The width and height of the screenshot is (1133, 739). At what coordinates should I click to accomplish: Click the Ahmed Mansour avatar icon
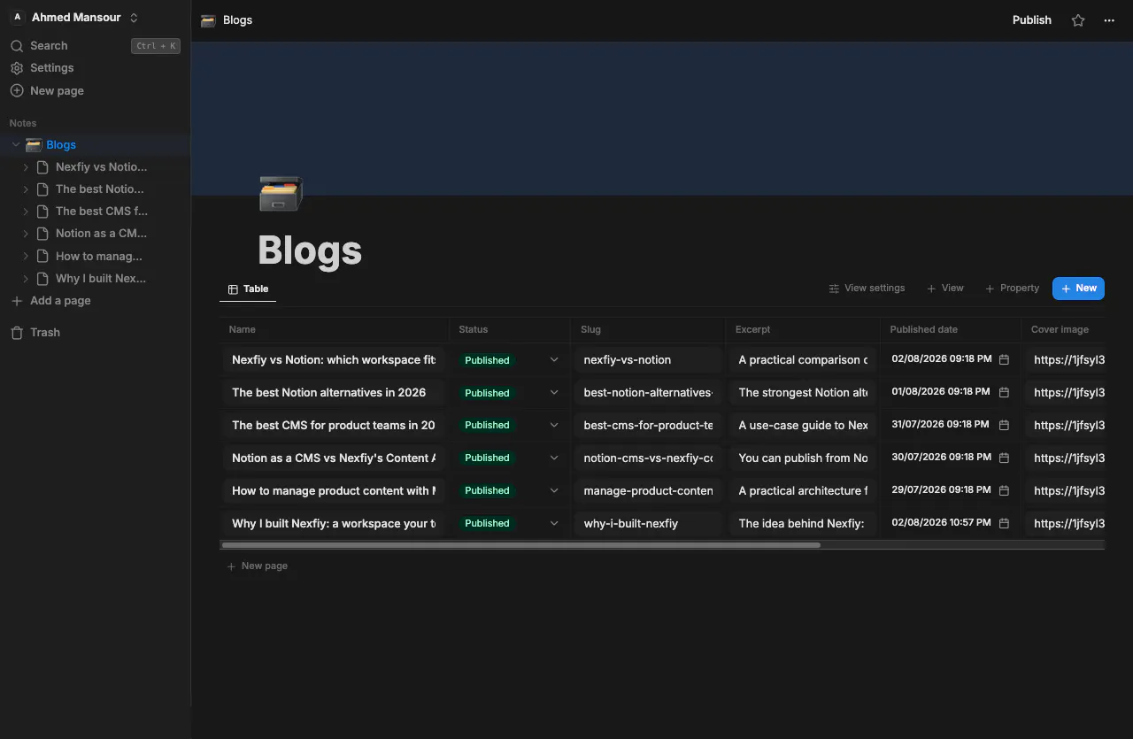tap(17, 18)
